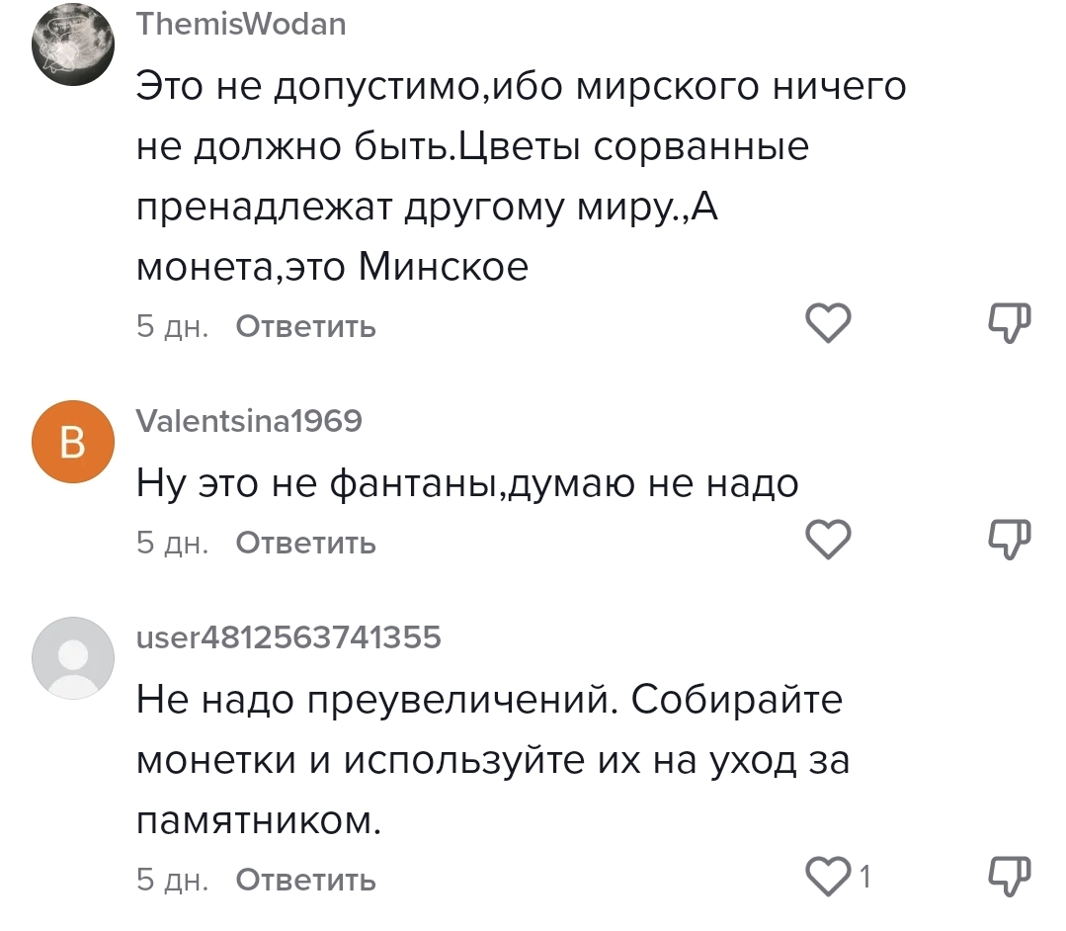Open ThemisWodan username link
The height and width of the screenshot is (931, 1066).
pos(241,24)
